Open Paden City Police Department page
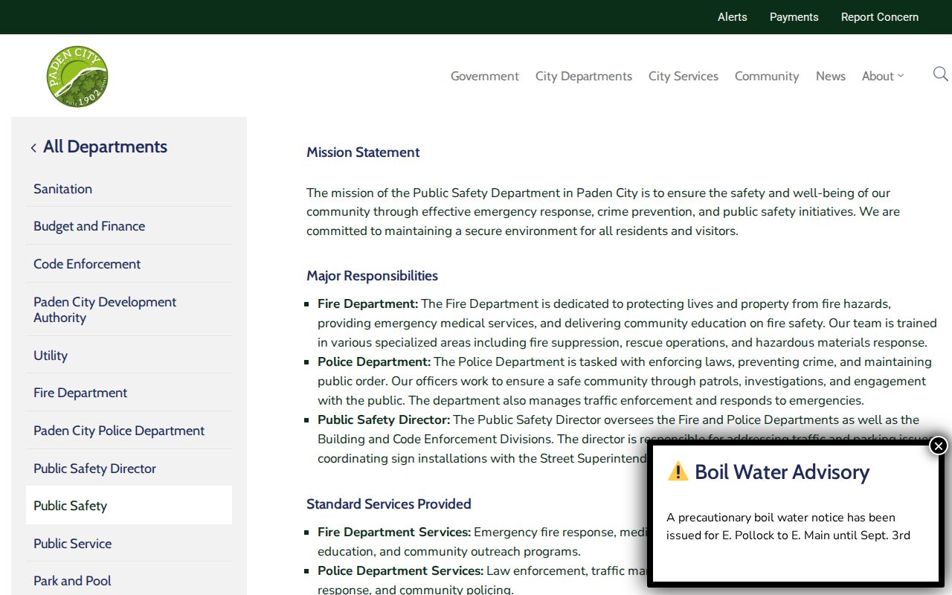Viewport: 952px width, 595px height. 129,431
